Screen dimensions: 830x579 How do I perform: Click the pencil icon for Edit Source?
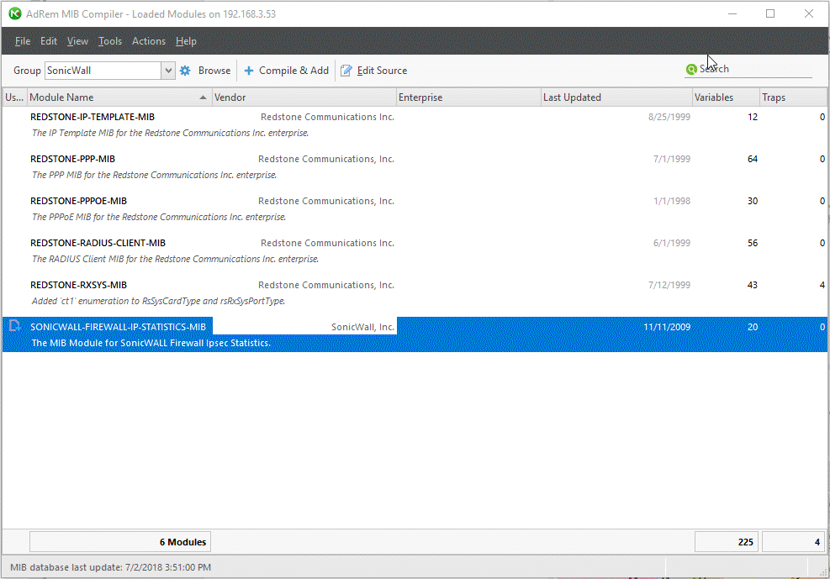pyautogui.click(x=346, y=71)
